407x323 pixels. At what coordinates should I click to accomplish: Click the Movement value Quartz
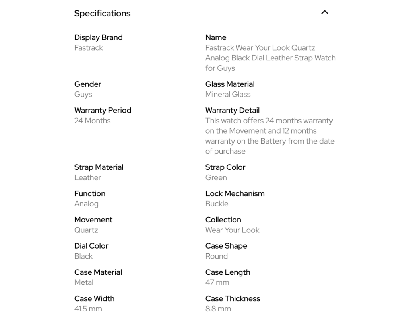pos(86,230)
